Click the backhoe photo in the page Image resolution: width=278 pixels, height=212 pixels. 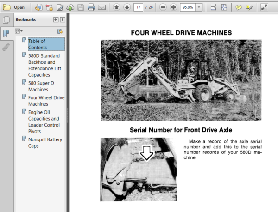point(181,80)
